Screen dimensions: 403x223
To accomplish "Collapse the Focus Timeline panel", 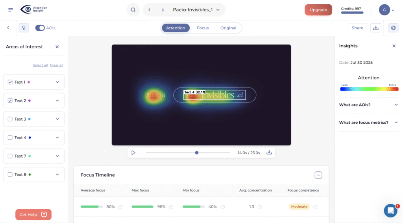I will pos(318,175).
